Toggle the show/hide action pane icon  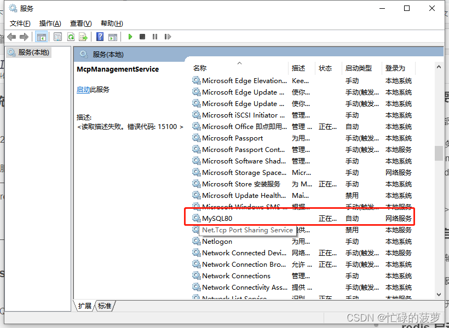point(113,37)
